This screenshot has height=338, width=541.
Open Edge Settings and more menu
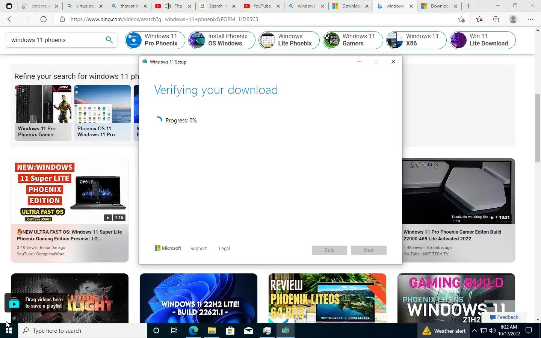point(530,19)
